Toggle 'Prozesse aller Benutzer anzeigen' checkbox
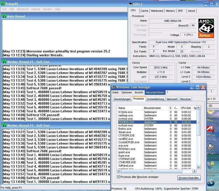The height and width of the screenshot is (191, 219). pos(118,177)
